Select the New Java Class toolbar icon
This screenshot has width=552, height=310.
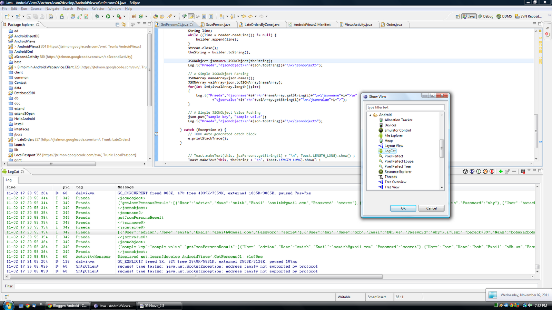[x=86, y=16]
